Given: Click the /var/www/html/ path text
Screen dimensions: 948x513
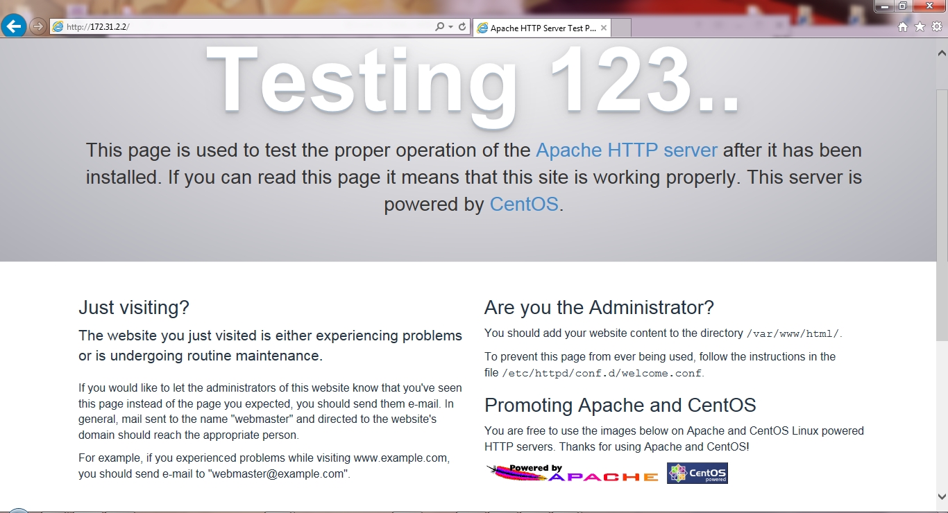Looking at the screenshot, I should [x=793, y=334].
